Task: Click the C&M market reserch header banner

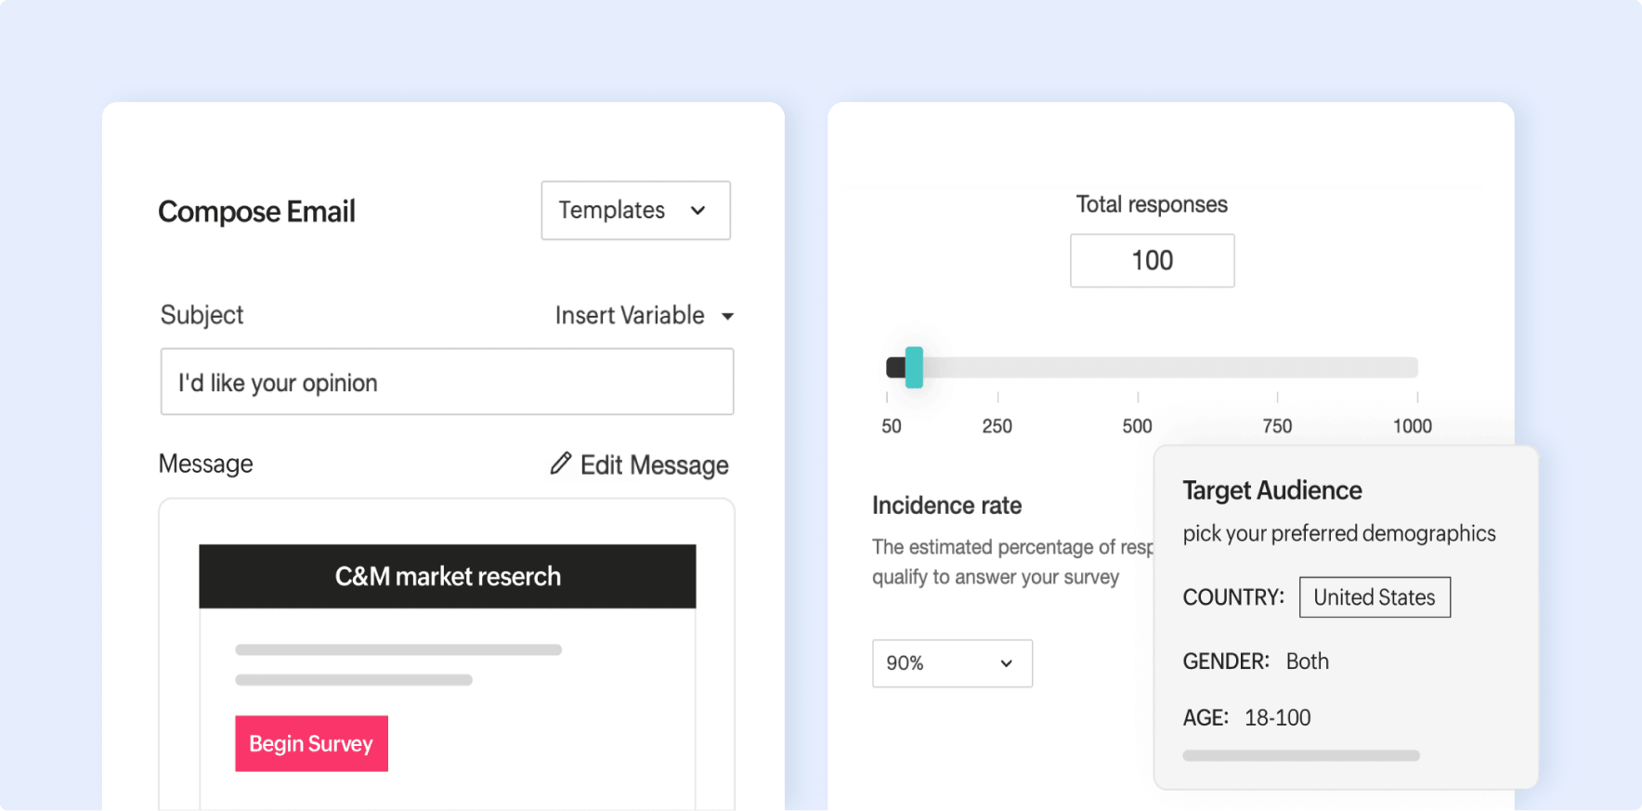Action: click(x=448, y=576)
